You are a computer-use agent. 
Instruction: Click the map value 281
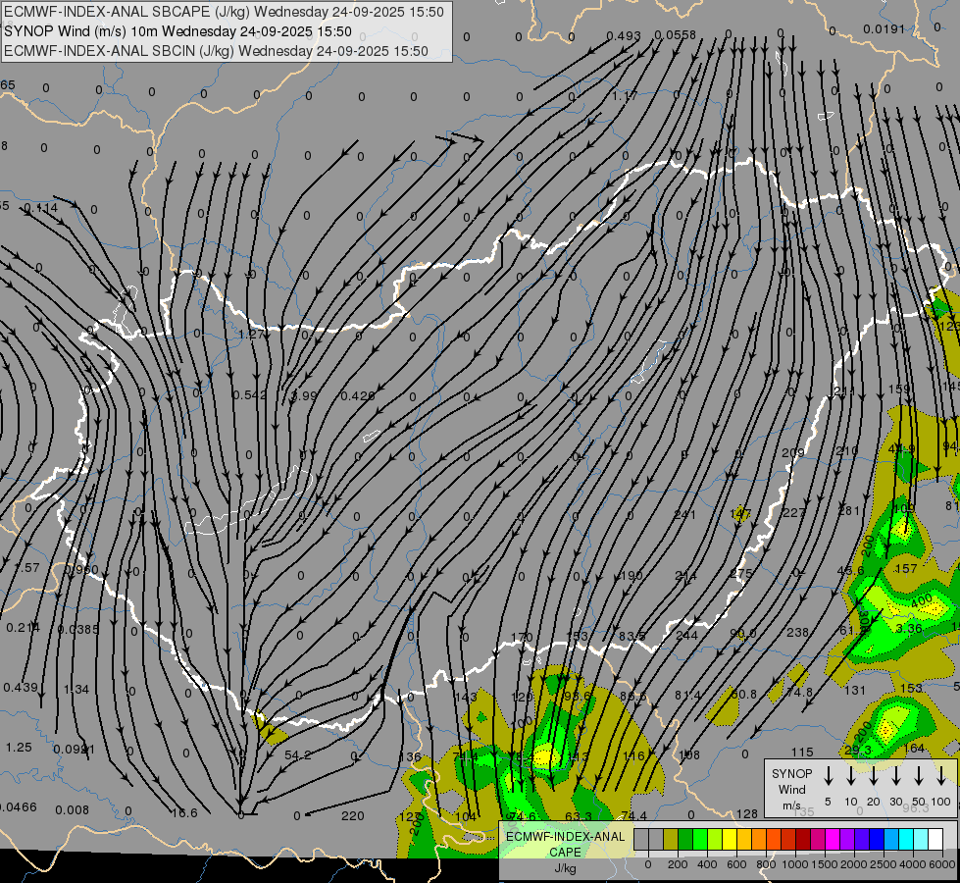(849, 510)
